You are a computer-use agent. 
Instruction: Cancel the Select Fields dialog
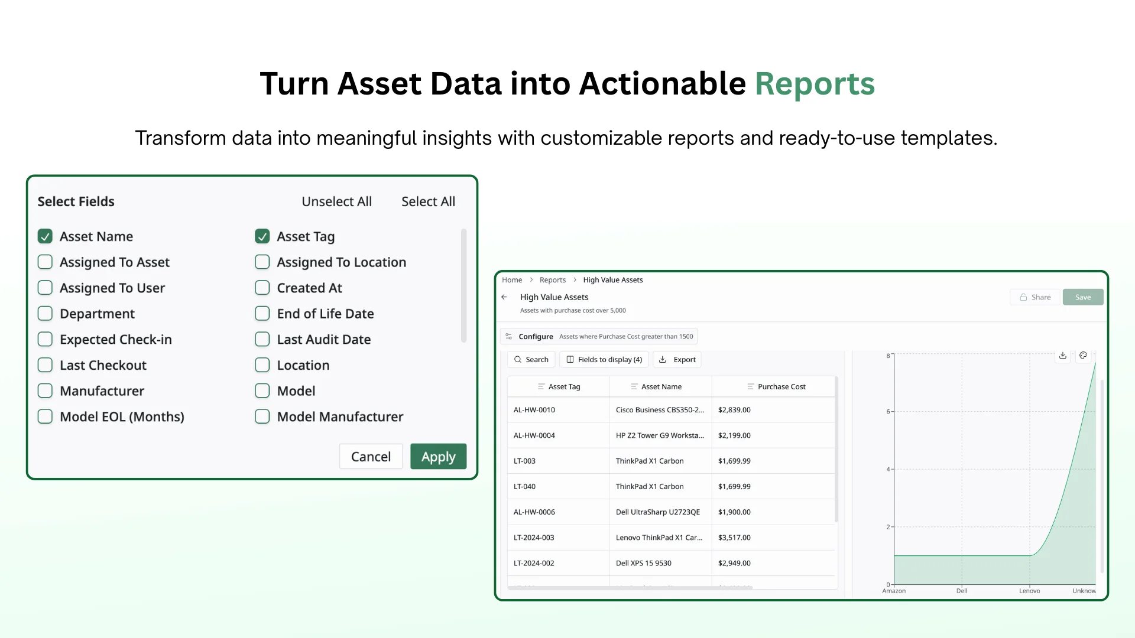click(x=371, y=457)
